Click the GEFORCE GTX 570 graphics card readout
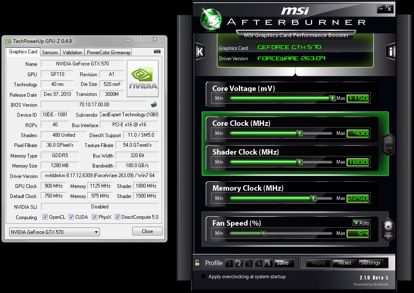The height and width of the screenshot is (293, 414). (289, 48)
